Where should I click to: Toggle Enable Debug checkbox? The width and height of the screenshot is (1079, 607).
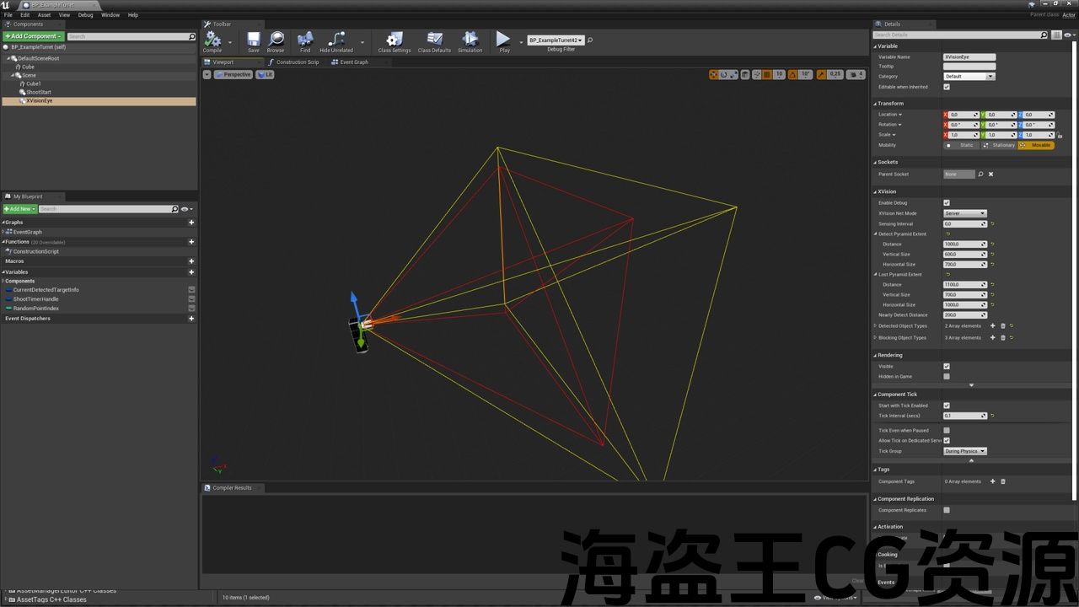[947, 203]
